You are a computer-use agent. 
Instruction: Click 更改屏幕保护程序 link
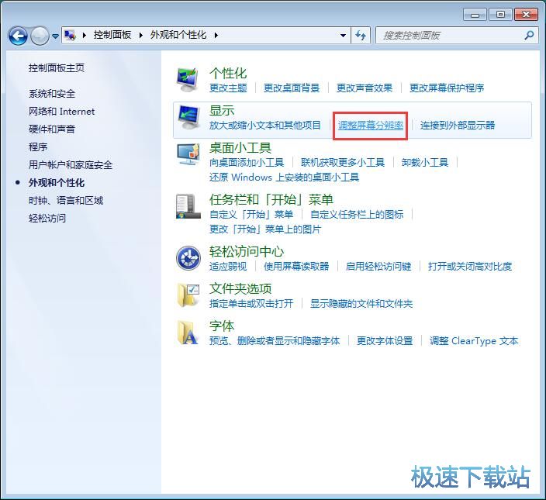pos(447,88)
